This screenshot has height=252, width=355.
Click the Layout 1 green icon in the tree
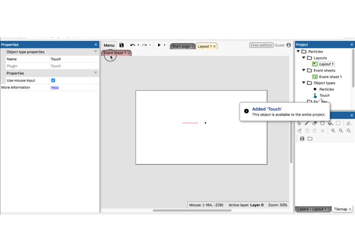coord(315,64)
